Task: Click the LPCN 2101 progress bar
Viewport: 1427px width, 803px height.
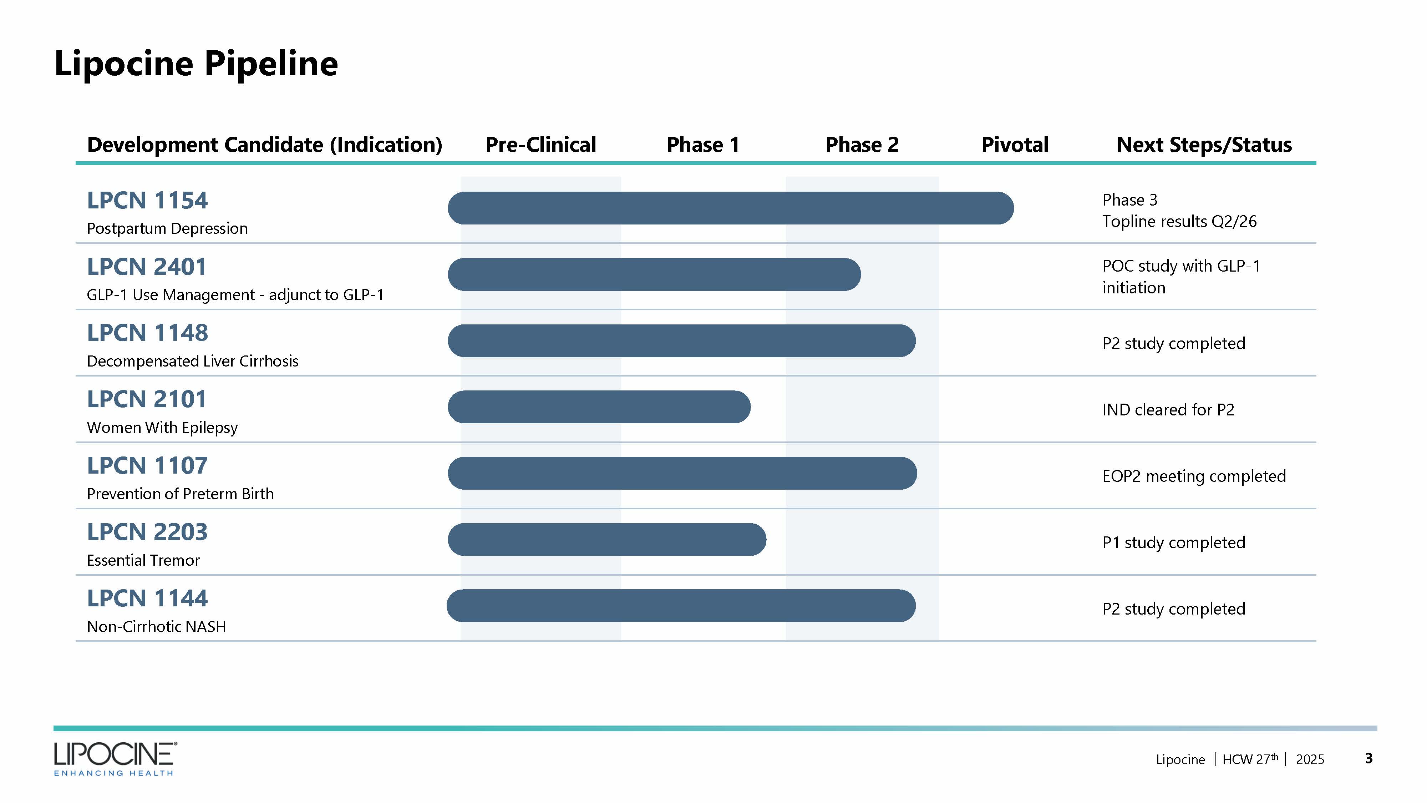Action: click(x=599, y=407)
